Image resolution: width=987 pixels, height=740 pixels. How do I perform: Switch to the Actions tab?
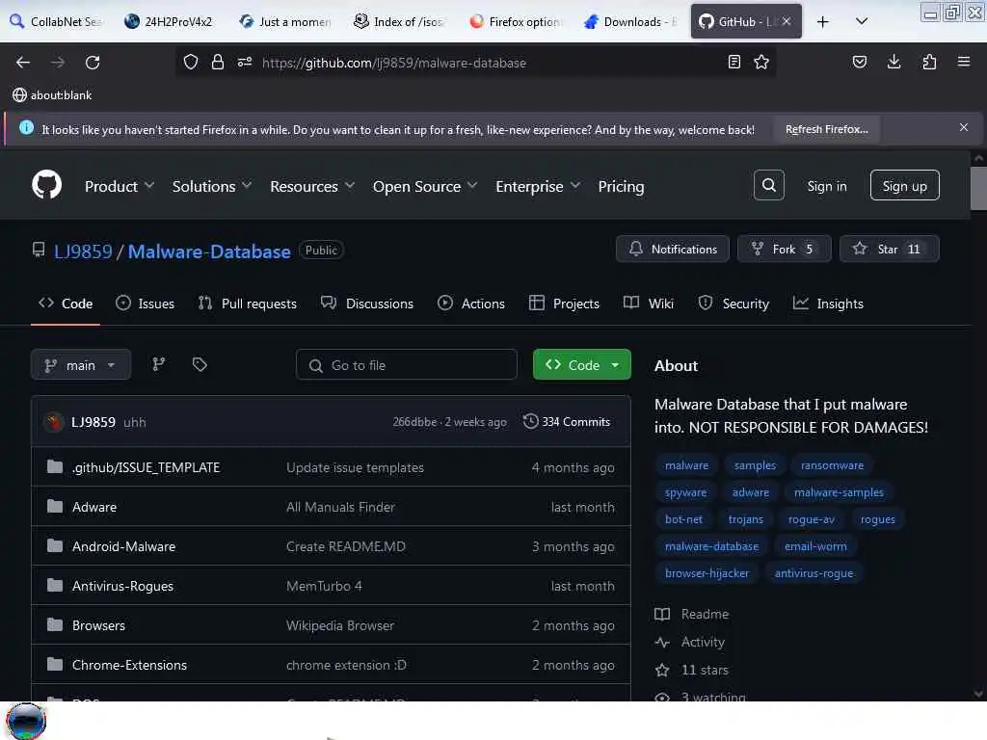coord(470,304)
